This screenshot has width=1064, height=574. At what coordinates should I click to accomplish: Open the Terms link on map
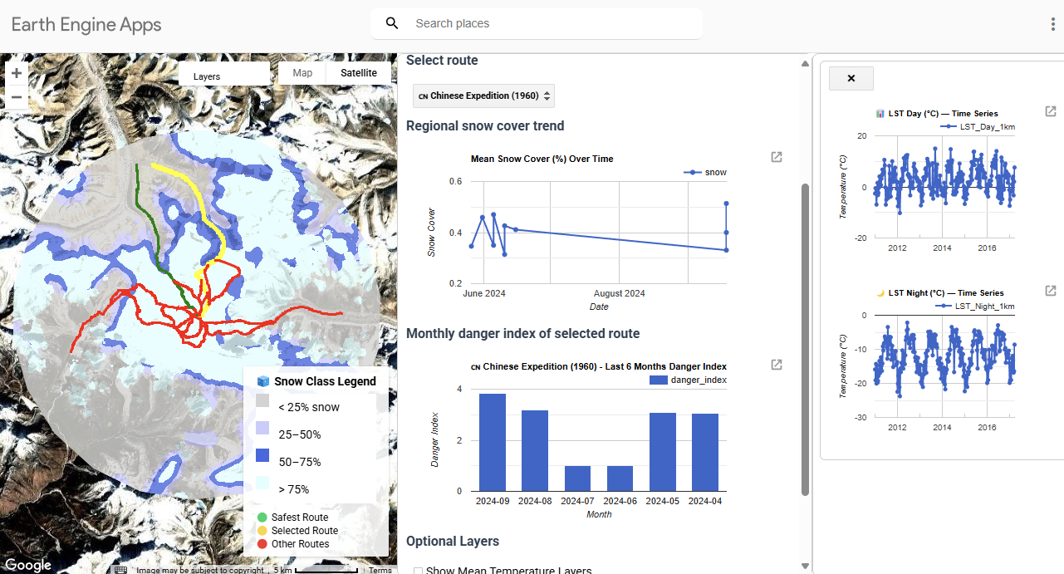point(380,570)
